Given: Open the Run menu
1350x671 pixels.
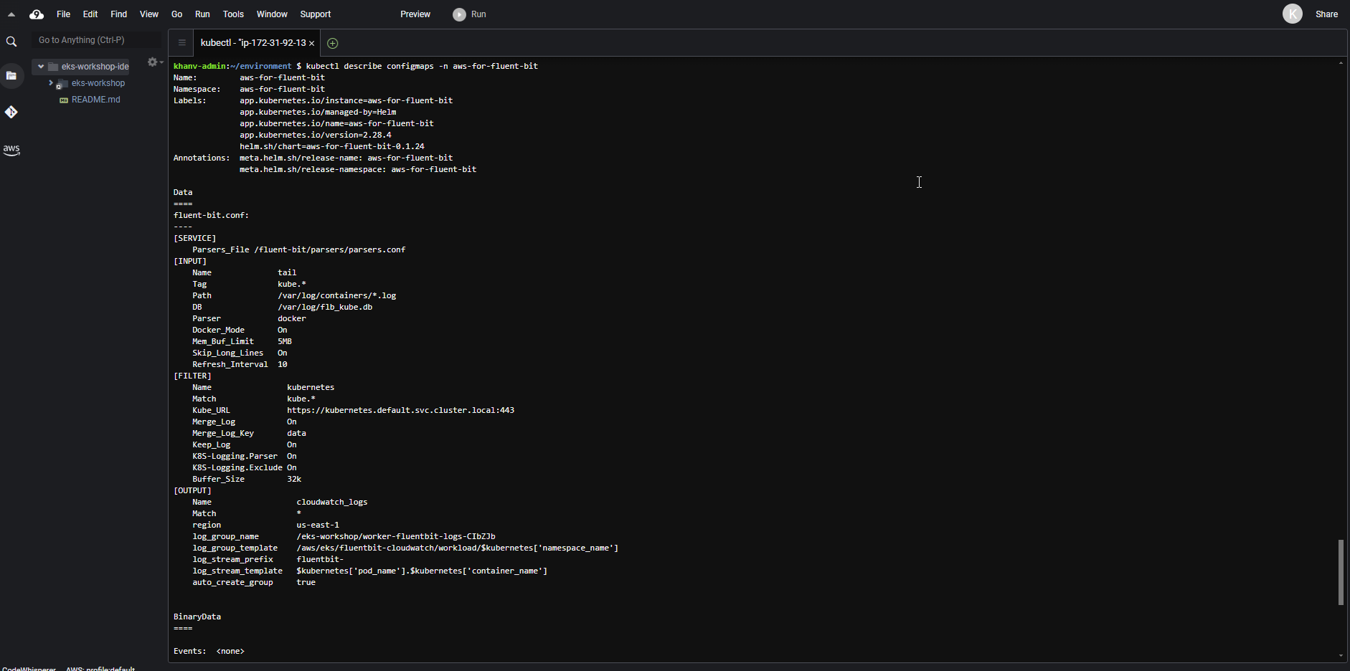Looking at the screenshot, I should pos(202,14).
